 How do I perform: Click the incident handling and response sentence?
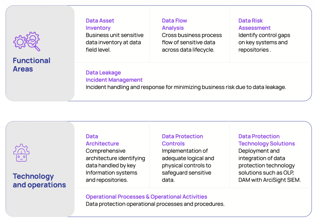186,87
